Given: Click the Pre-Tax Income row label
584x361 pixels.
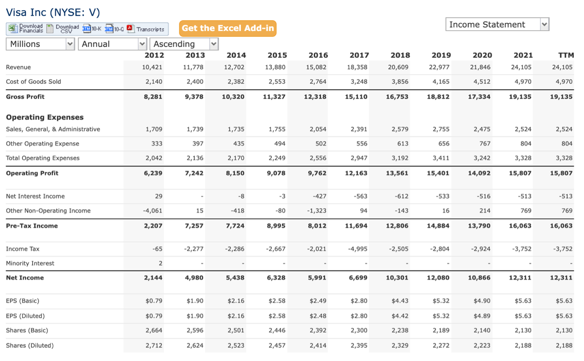Looking at the screenshot, I should point(32,225).
